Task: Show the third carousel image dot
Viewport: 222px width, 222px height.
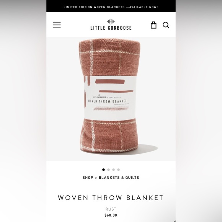Action: coord(113,170)
